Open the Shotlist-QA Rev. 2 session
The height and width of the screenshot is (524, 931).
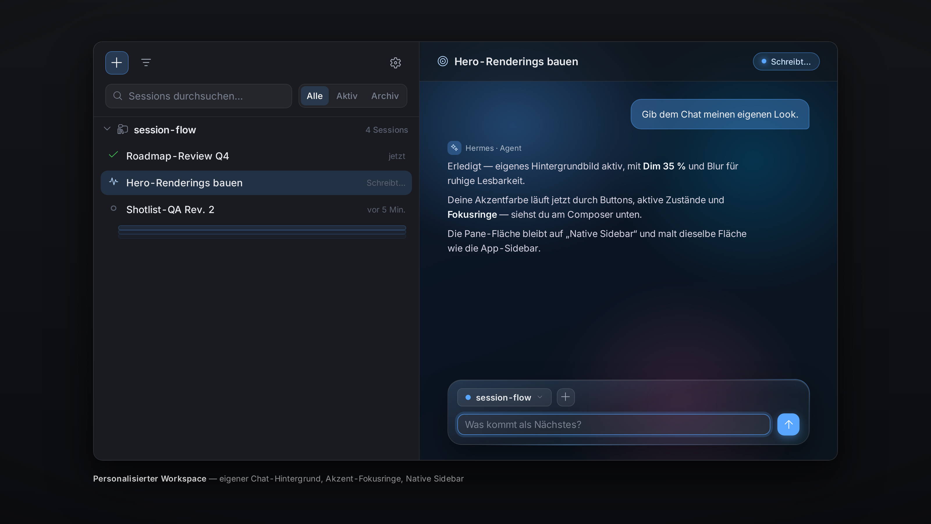(256, 209)
